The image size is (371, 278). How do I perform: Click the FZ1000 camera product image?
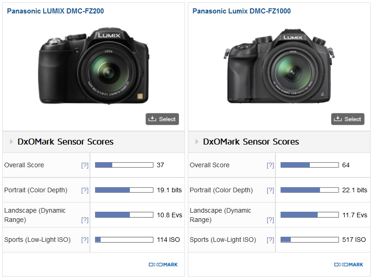(279, 67)
